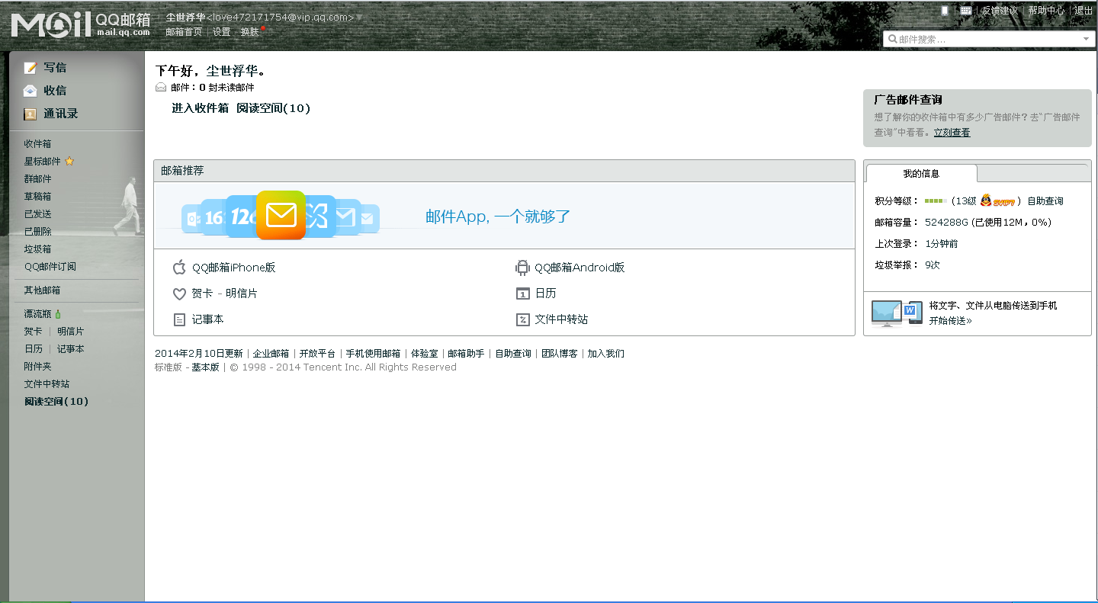Open 草稿箱 drafts folder
This screenshot has height=603, width=1098.
pos(37,197)
